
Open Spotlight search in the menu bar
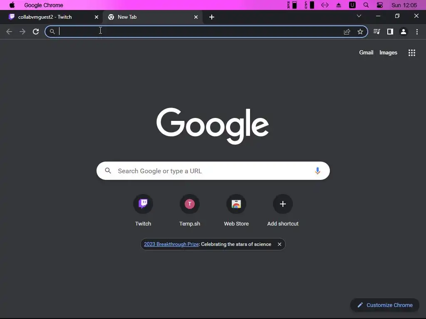(366, 5)
